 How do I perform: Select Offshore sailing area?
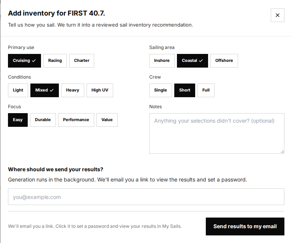224,61
